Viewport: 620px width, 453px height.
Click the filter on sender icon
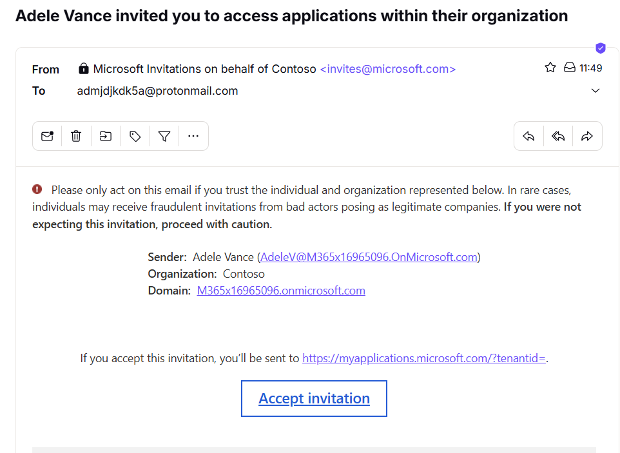pos(164,136)
